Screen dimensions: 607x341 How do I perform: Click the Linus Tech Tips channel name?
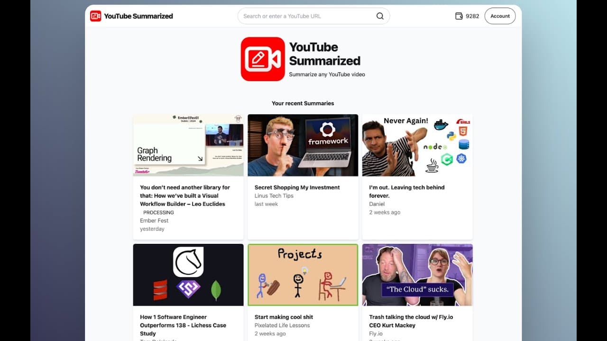[274, 196]
